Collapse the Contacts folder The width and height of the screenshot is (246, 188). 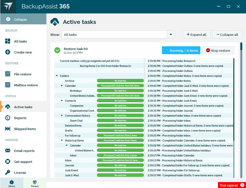(62, 100)
